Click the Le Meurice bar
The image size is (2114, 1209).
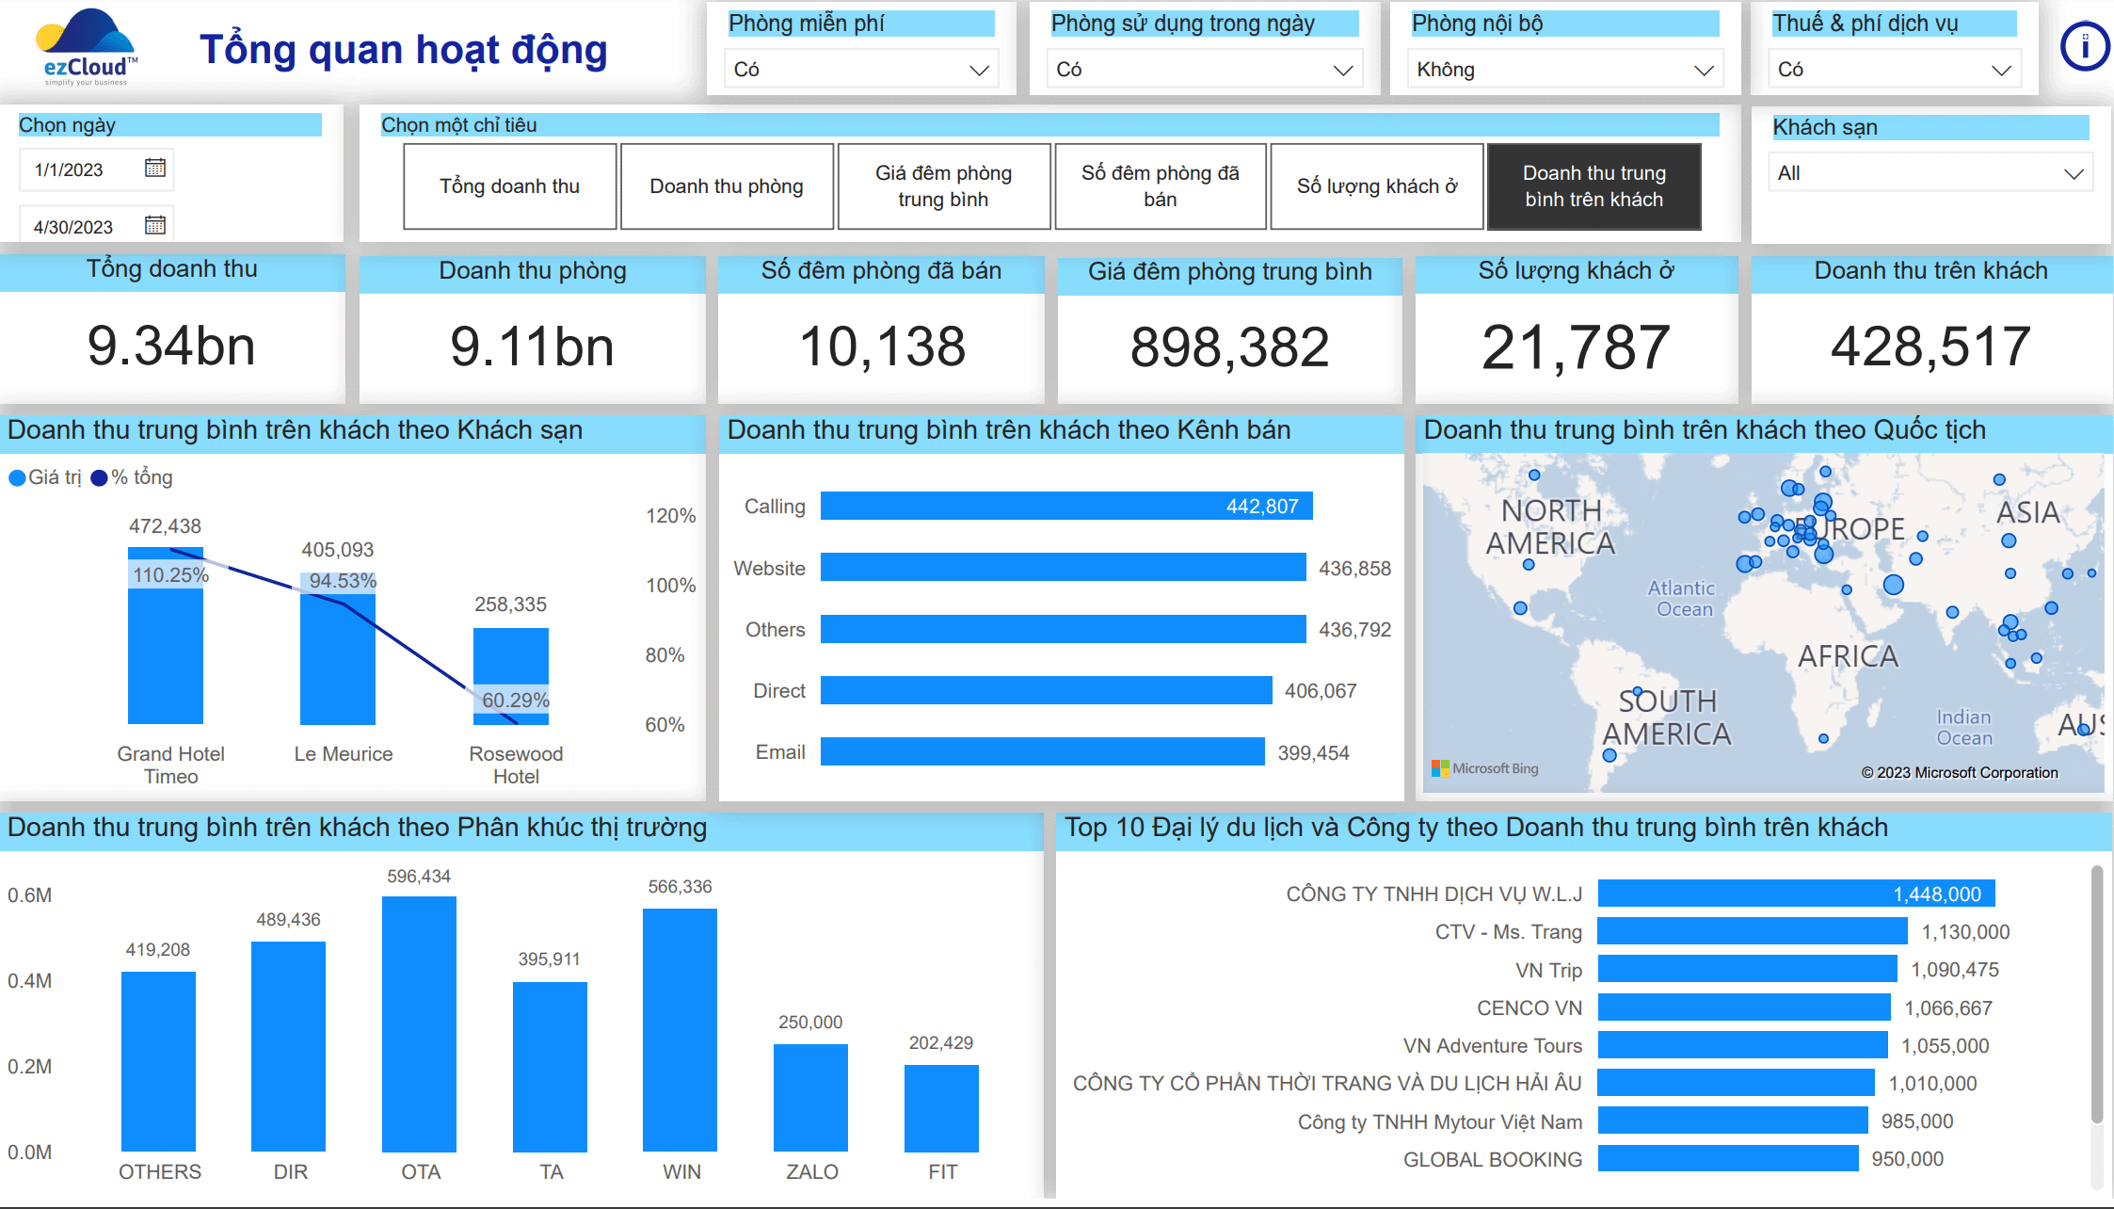click(338, 649)
